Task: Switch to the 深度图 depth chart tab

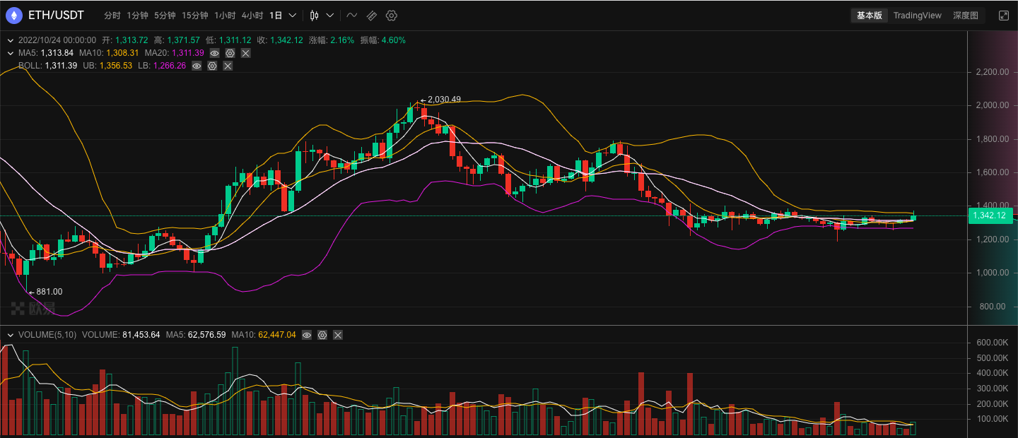Action: pos(965,16)
